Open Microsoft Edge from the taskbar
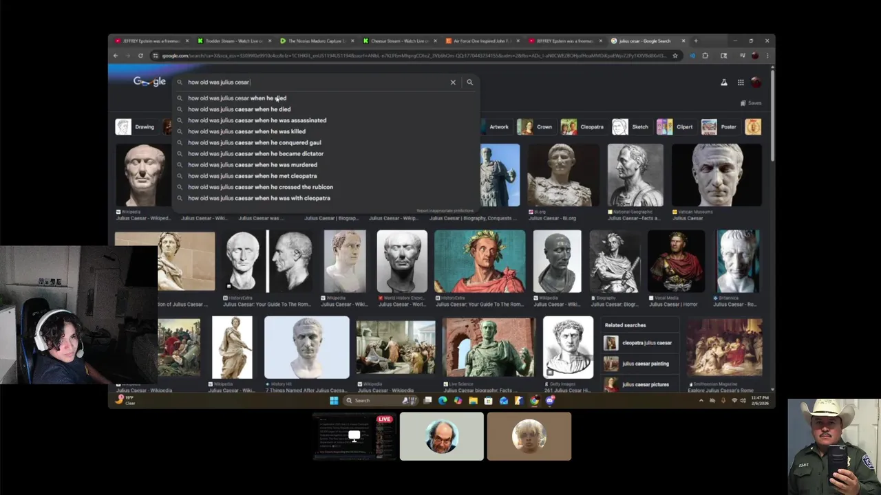The image size is (881, 495). click(443, 400)
